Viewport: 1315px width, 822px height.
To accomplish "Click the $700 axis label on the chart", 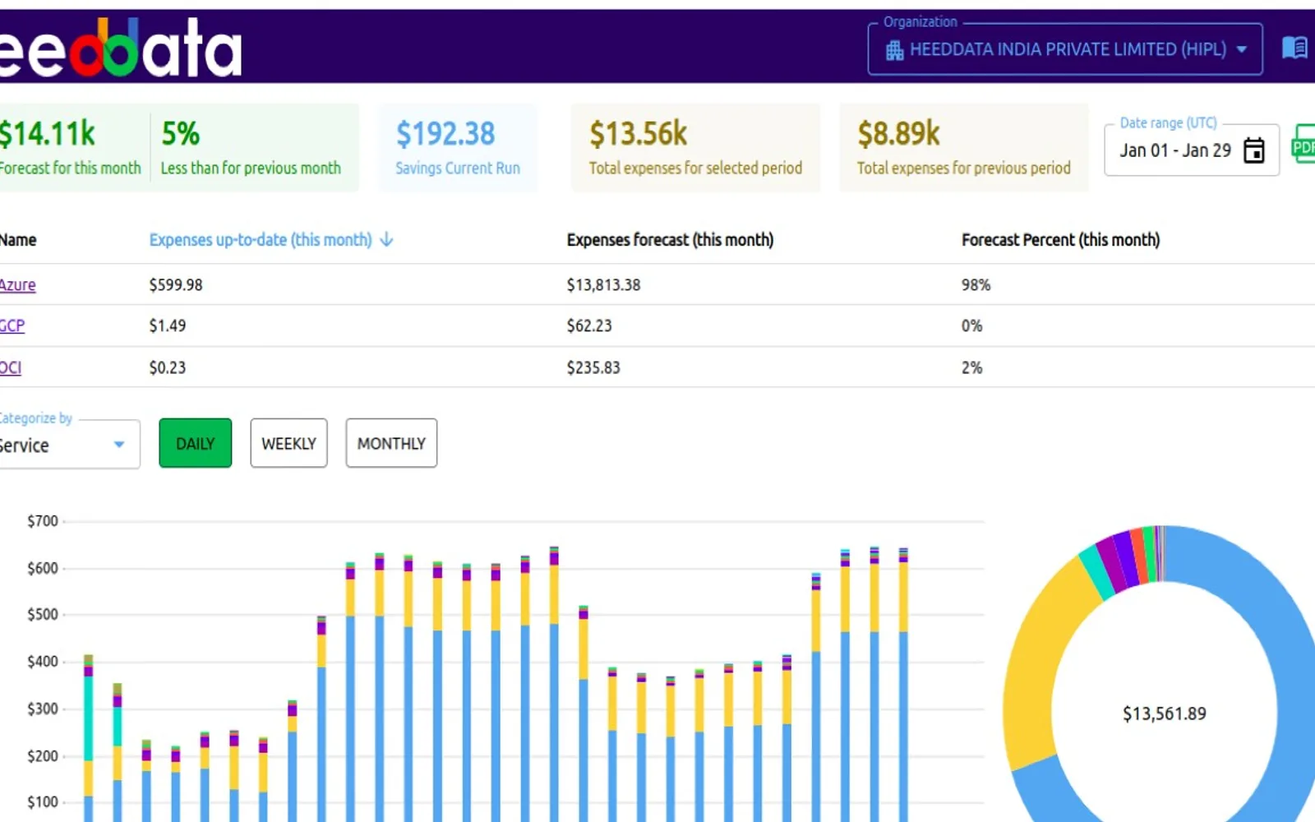I will click(43, 521).
